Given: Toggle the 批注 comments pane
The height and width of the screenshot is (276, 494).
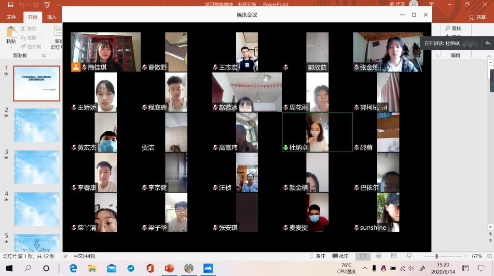Looking at the screenshot, I should point(340,256).
